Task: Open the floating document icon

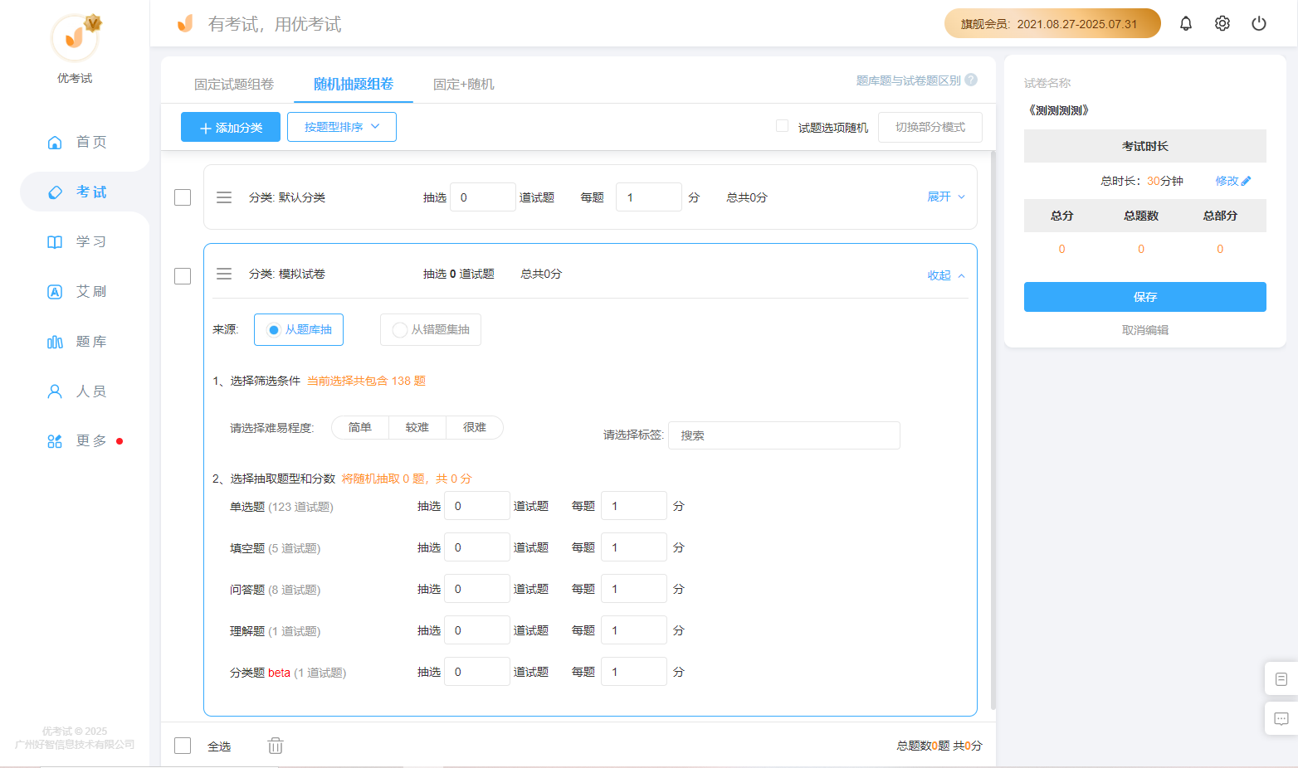Action: click(x=1281, y=679)
